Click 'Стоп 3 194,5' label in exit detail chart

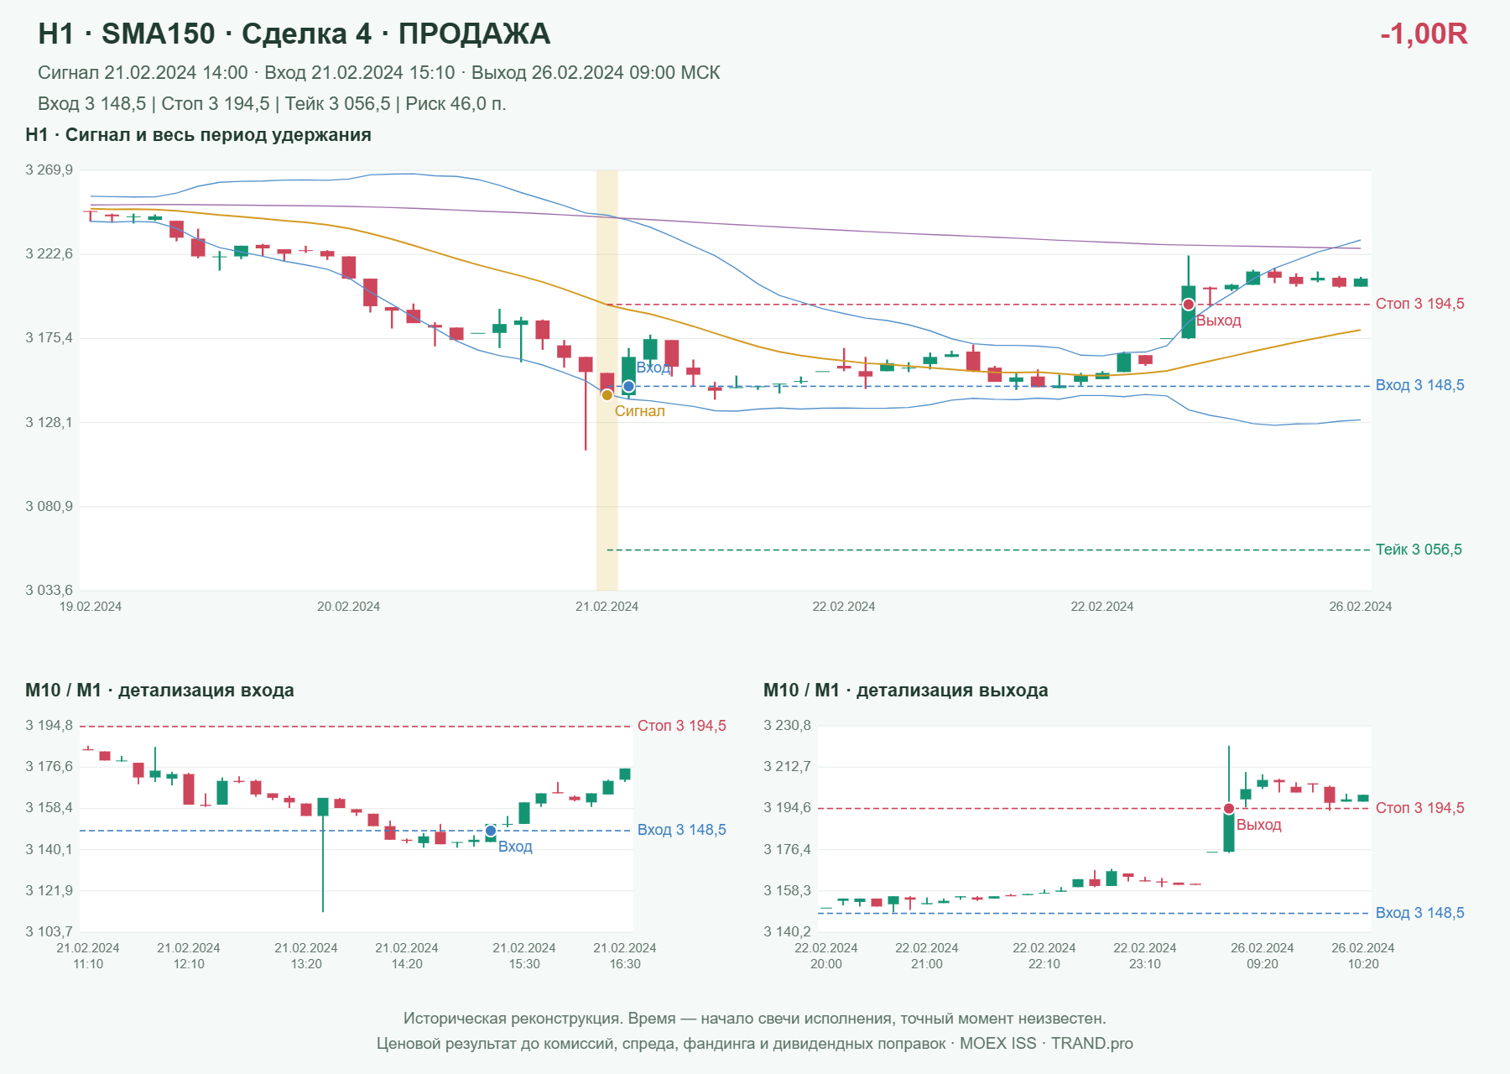click(1419, 808)
